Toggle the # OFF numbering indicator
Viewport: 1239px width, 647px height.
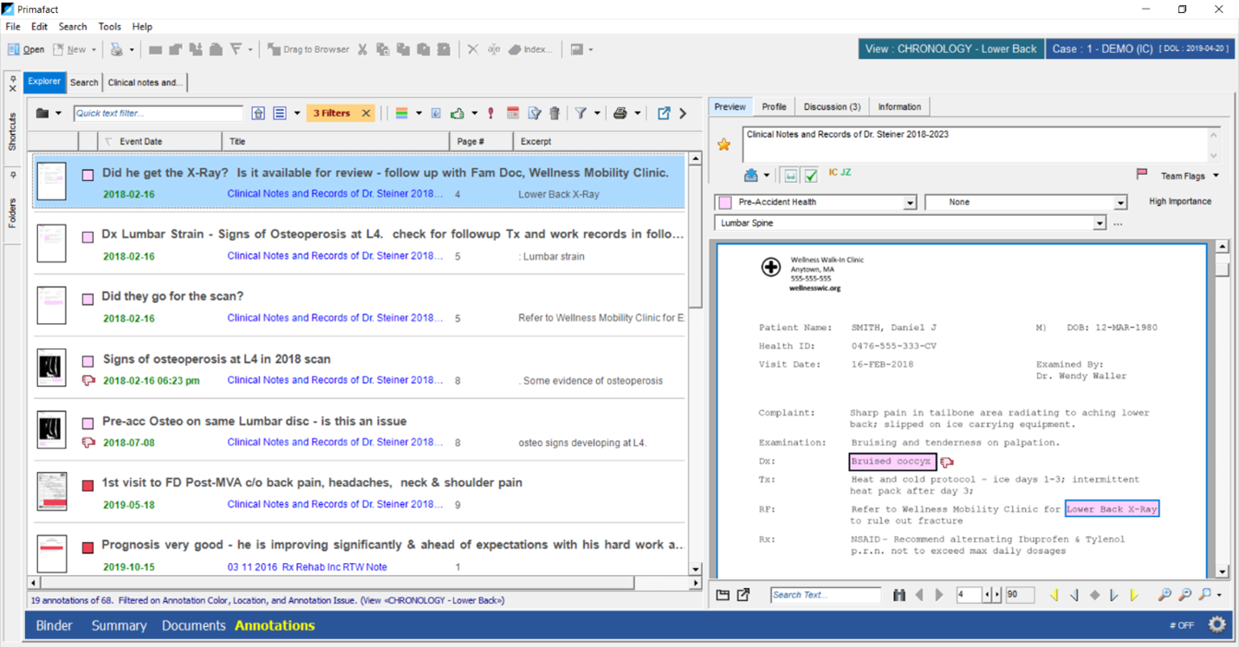coord(1181,625)
